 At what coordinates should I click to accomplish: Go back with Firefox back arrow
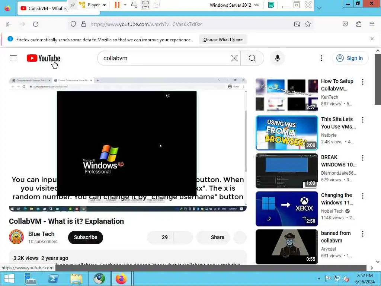[x=9, y=24]
